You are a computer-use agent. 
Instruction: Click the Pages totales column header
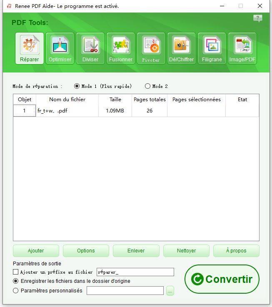pos(150,100)
